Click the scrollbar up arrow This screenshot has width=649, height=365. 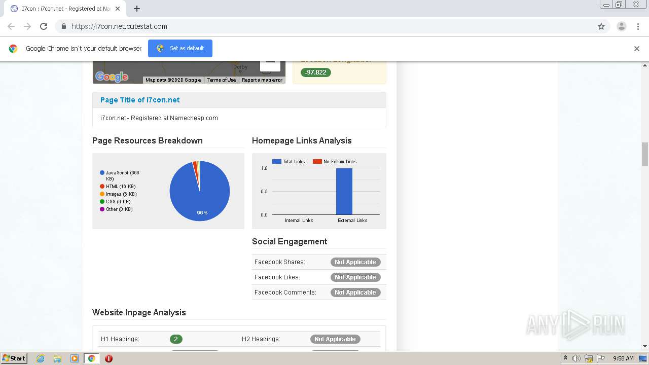(645, 65)
